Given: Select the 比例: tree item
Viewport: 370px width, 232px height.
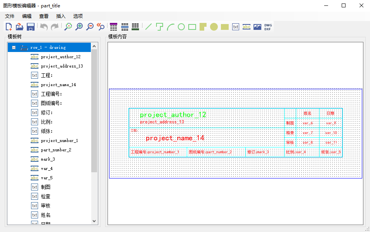Looking at the screenshot, I should (x=47, y=122).
